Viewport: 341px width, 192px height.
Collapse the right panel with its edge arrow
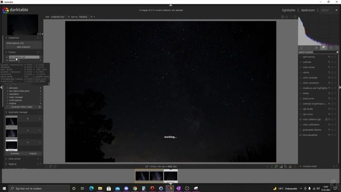point(340,87)
